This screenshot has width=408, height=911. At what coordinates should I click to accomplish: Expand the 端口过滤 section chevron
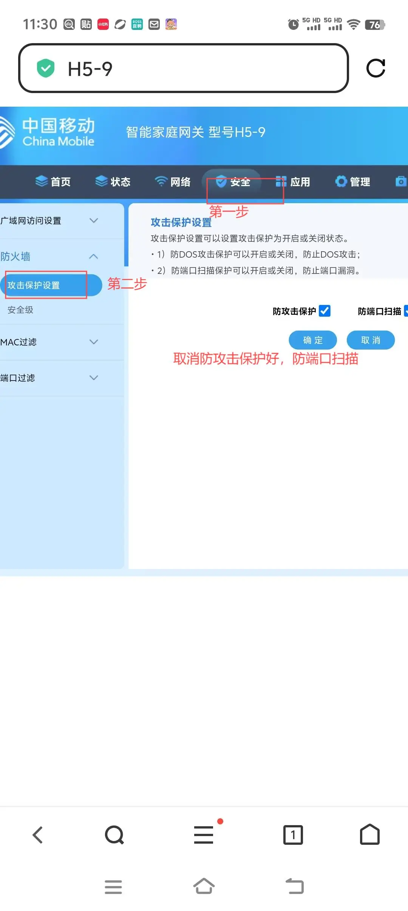94,378
